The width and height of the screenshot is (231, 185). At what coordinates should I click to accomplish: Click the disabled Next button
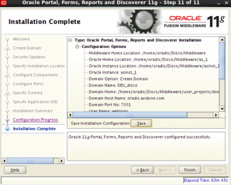click(165, 170)
